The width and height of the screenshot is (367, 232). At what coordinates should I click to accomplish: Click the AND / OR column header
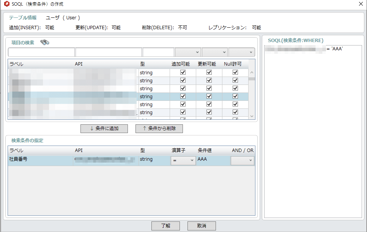click(243, 150)
